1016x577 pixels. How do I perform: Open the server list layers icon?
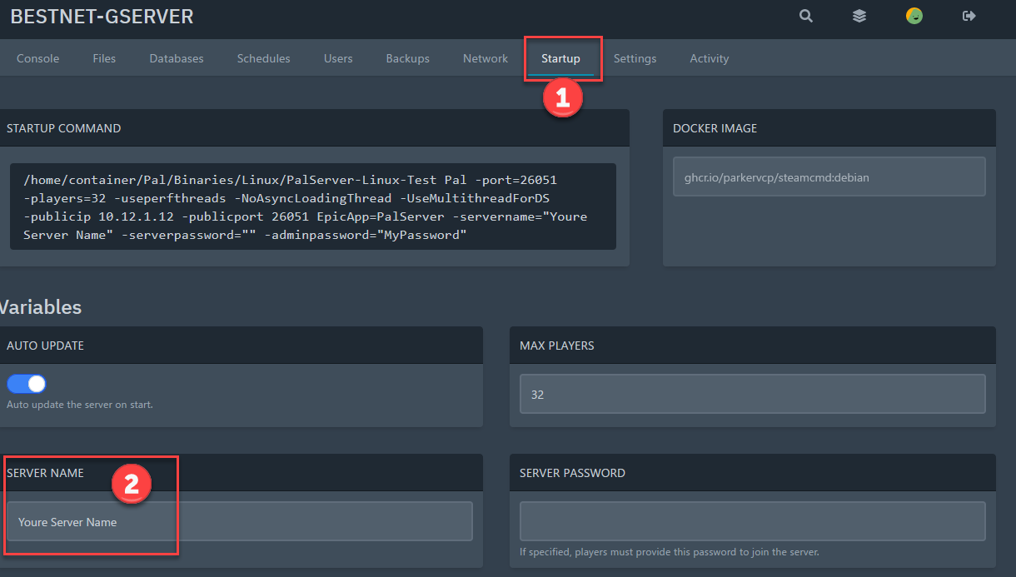tap(859, 16)
